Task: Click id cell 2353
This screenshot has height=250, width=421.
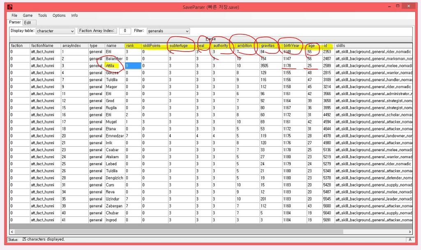Action: pos(328,52)
